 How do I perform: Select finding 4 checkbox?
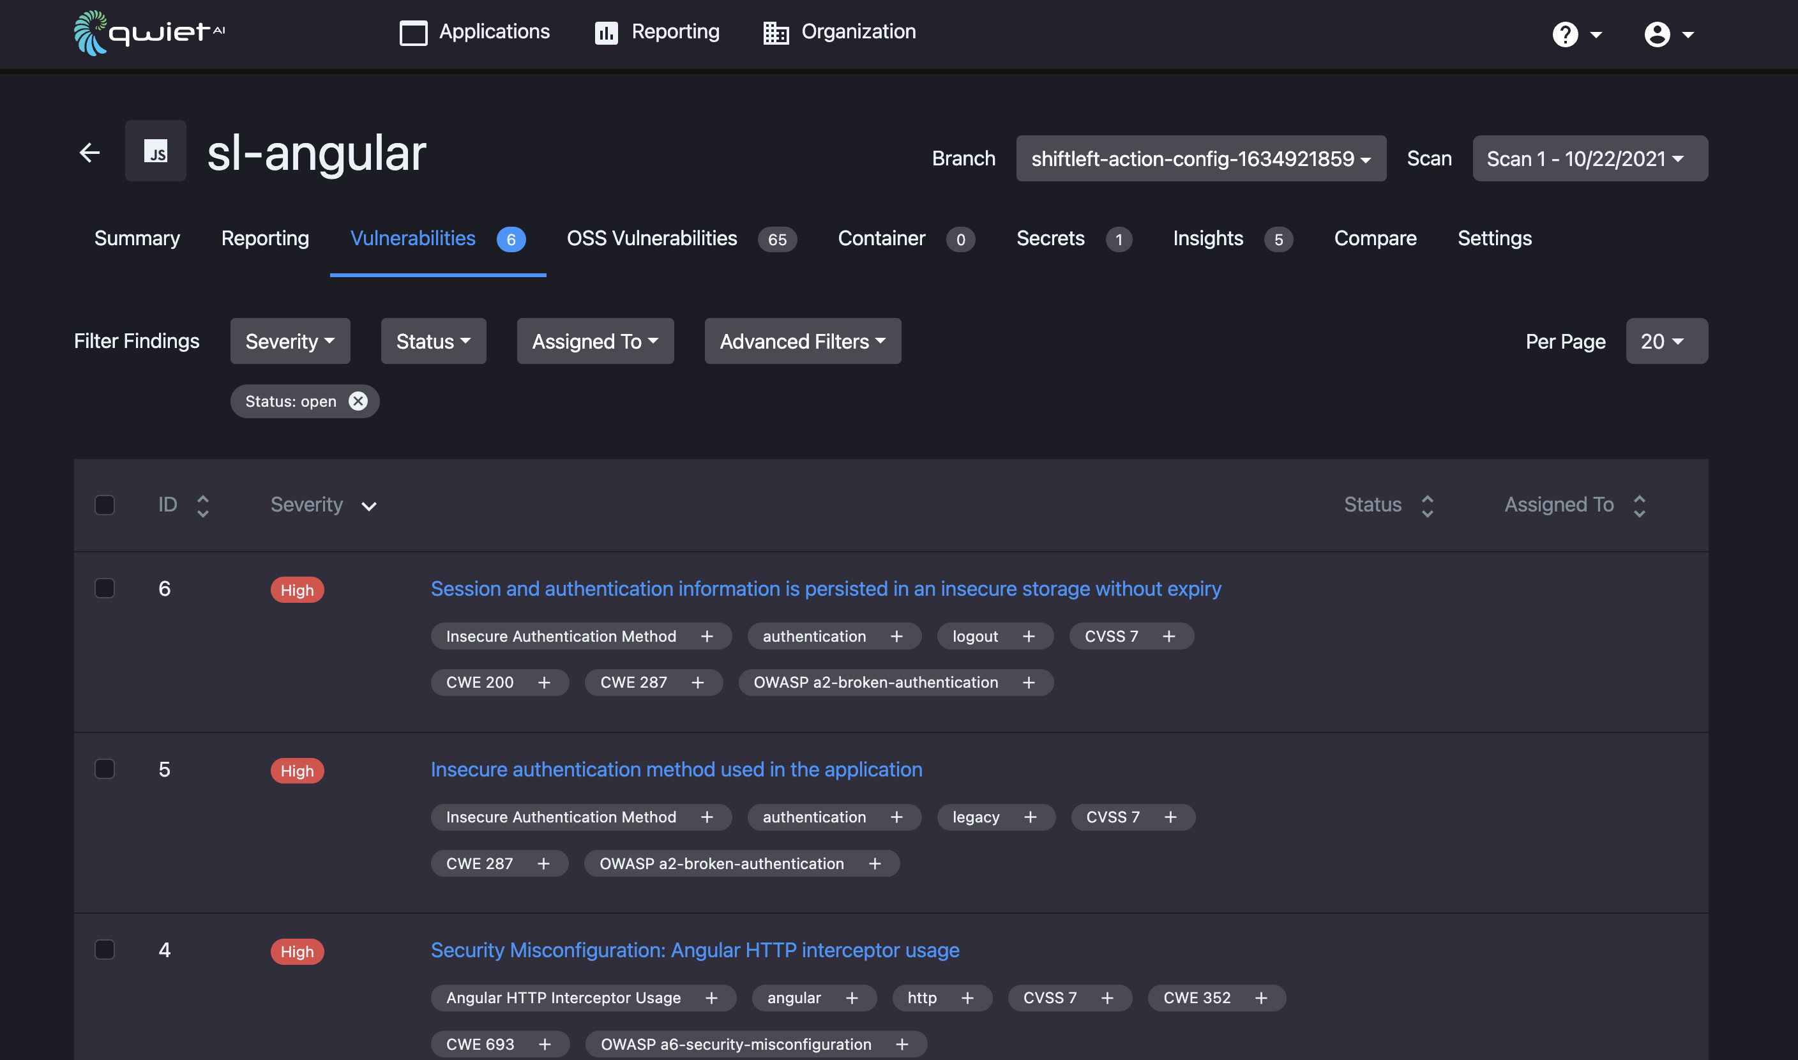pyautogui.click(x=105, y=950)
